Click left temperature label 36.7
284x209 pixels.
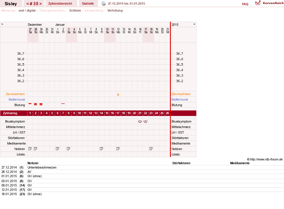click(21, 53)
